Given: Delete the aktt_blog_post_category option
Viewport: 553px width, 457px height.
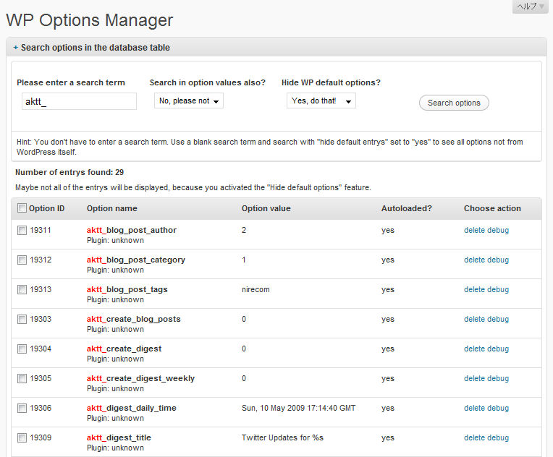Looking at the screenshot, I should [474, 260].
